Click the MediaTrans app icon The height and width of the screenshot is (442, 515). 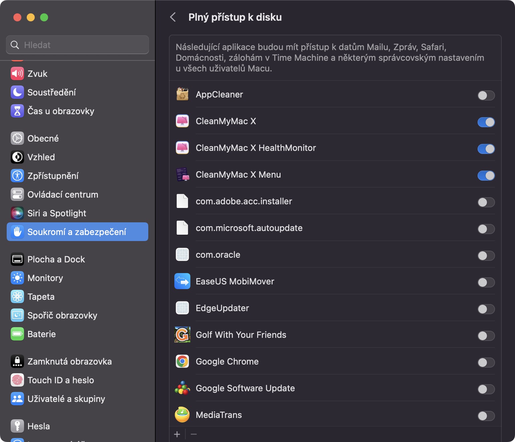pyautogui.click(x=182, y=415)
